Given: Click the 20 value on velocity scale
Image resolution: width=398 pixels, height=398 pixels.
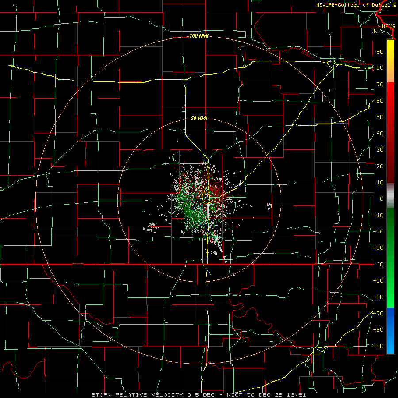Looking at the screenshot, I should pos(380,166).
